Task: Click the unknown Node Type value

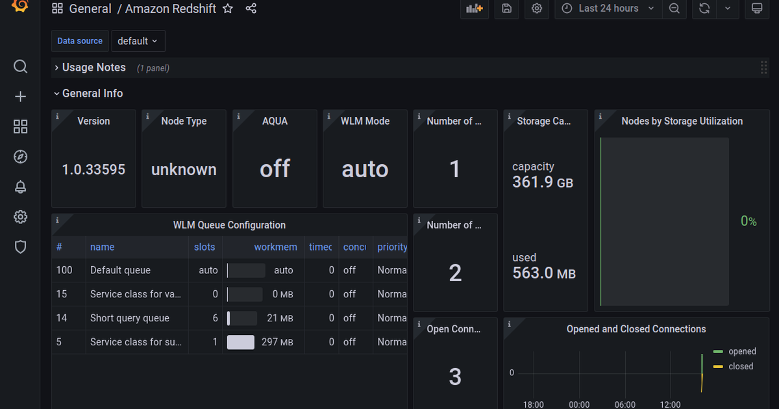Action: tap(184, 169)
